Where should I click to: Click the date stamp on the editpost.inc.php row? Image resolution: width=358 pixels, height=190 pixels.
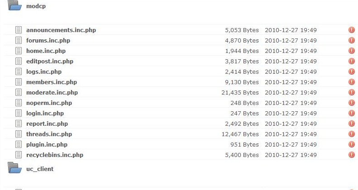pyautogui.click(x=291, y=61)
